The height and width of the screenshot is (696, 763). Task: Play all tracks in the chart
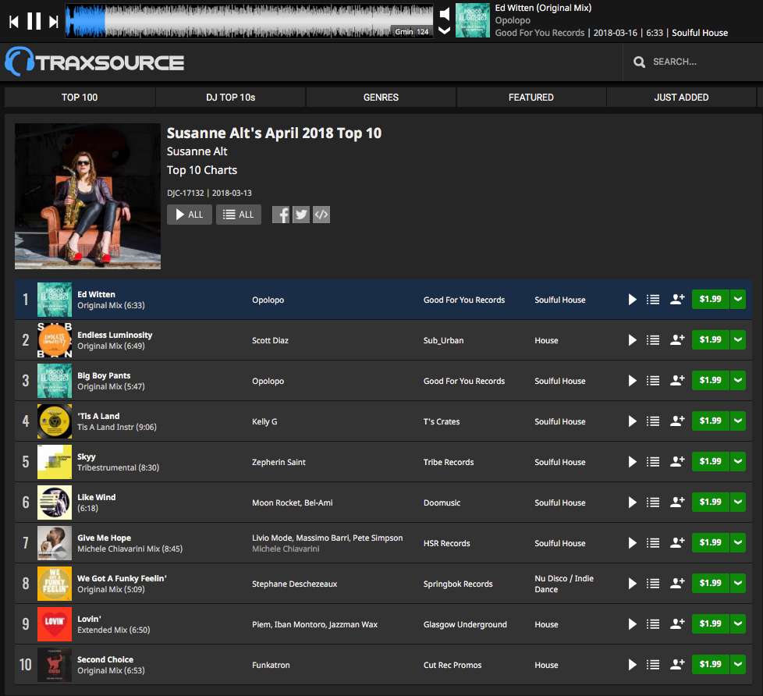click(190, 215)
